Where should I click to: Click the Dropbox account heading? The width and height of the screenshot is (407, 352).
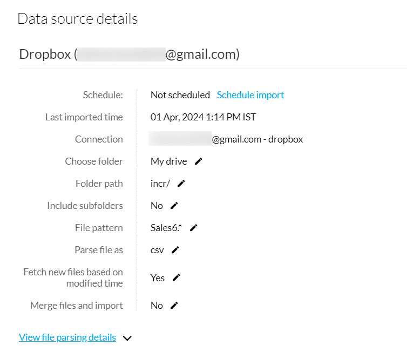tap(130, 55)
